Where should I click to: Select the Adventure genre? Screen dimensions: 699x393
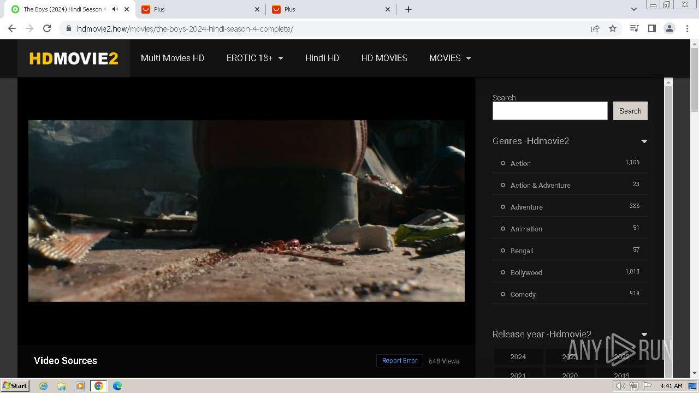click(x=526, y=207)
